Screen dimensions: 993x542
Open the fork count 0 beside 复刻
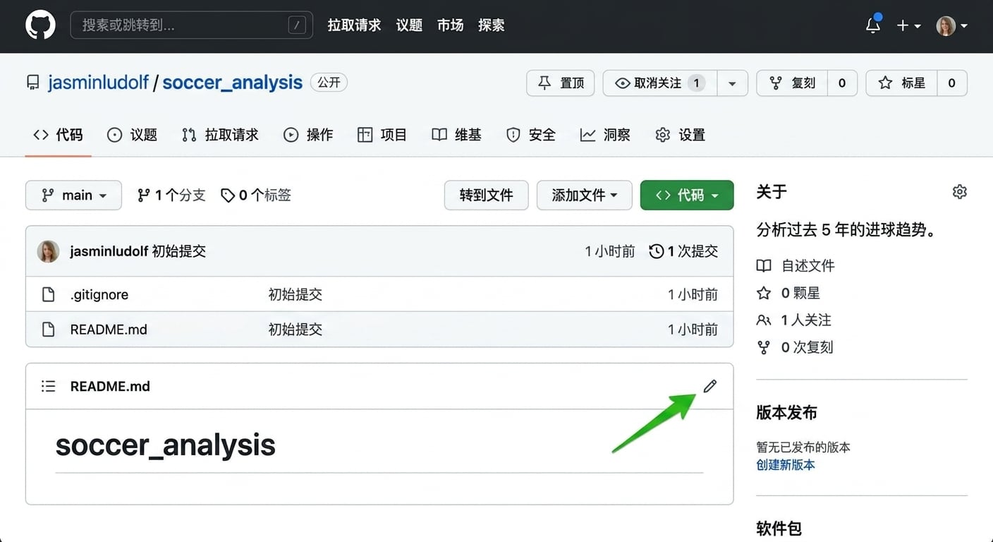(x=841, y=83)
